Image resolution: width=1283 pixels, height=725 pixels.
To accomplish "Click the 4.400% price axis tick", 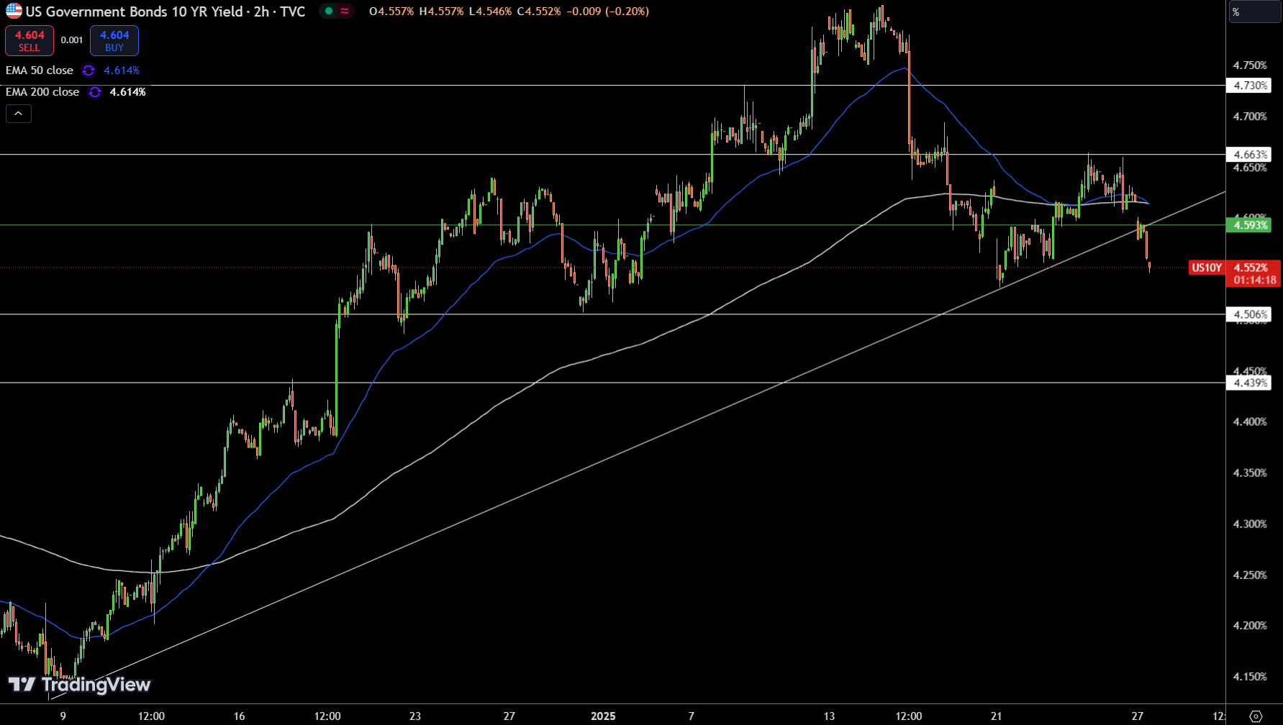I will 1250,421.
